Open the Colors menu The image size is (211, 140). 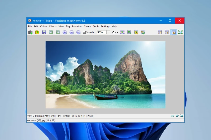point(44,26)
